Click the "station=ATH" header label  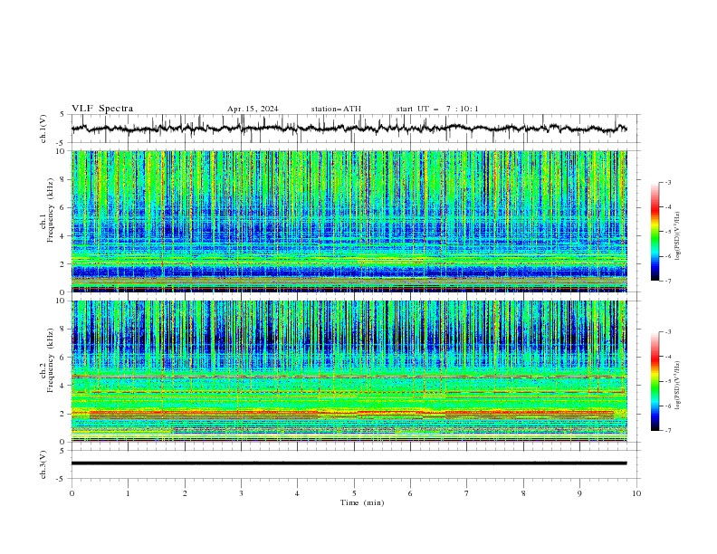coord(336,109)
